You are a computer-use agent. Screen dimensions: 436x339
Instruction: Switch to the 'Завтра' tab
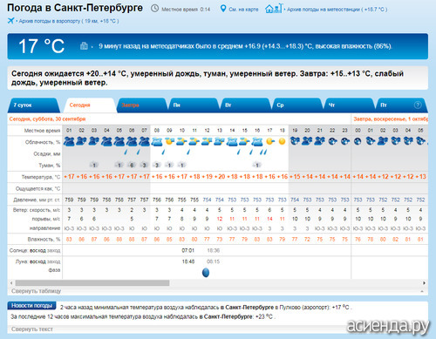[141, 105]
